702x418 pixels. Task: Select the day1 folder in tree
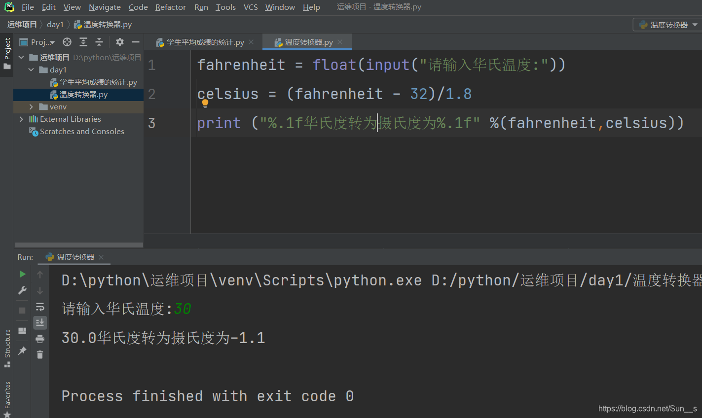(x=58, y=70)
